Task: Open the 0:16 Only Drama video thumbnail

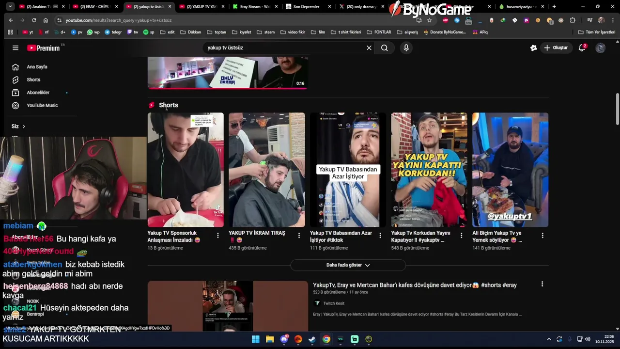Action: click(x=228, y=73)
